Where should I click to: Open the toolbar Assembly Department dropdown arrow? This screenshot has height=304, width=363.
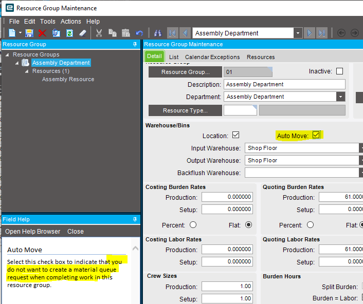pos(298,33)
